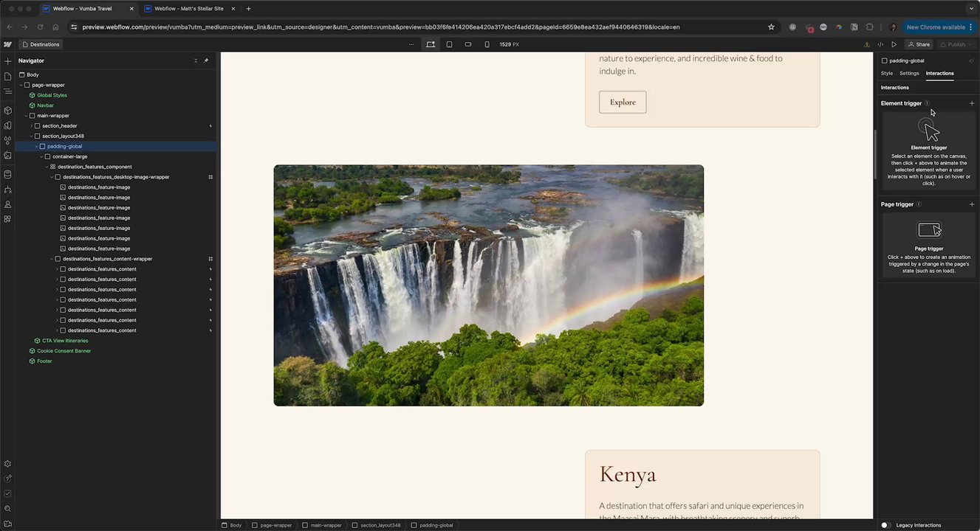Toggle the Legacy Interactions switch
Image resolution: width=980 pixels, height=531 pixels.
click(x=885, y=525)
